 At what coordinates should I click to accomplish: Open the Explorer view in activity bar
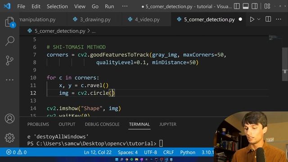pos(9,22)
